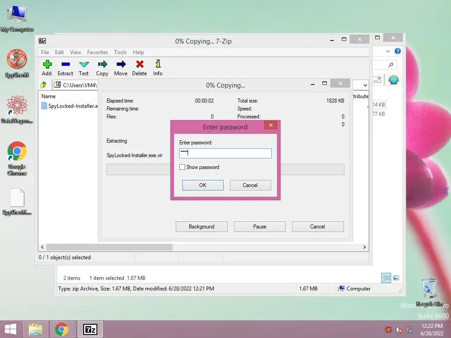451x338 pixels.
Task: Close the Enter password dialog
Action: pos(271,125)
